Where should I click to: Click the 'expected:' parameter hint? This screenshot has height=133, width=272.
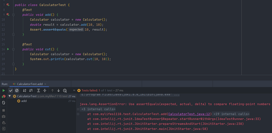click(x=76, y=29)
